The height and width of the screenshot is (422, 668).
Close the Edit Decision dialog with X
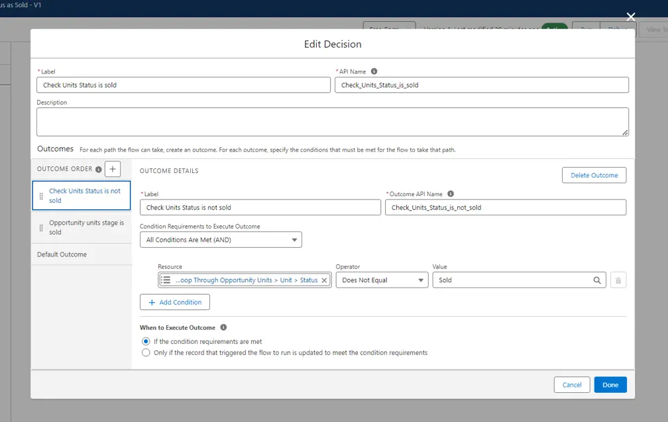[x=631, y=17]
